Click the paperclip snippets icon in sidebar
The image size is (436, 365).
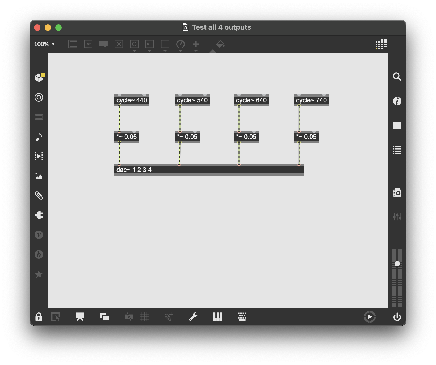click(39, 195)
